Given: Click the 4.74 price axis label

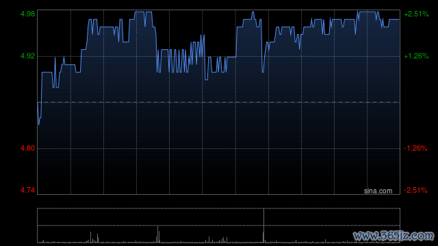Looking at the screenshot, I should pos(27,190).
